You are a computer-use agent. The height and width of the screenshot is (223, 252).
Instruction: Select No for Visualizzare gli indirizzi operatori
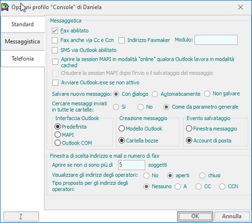coord(146,175)
